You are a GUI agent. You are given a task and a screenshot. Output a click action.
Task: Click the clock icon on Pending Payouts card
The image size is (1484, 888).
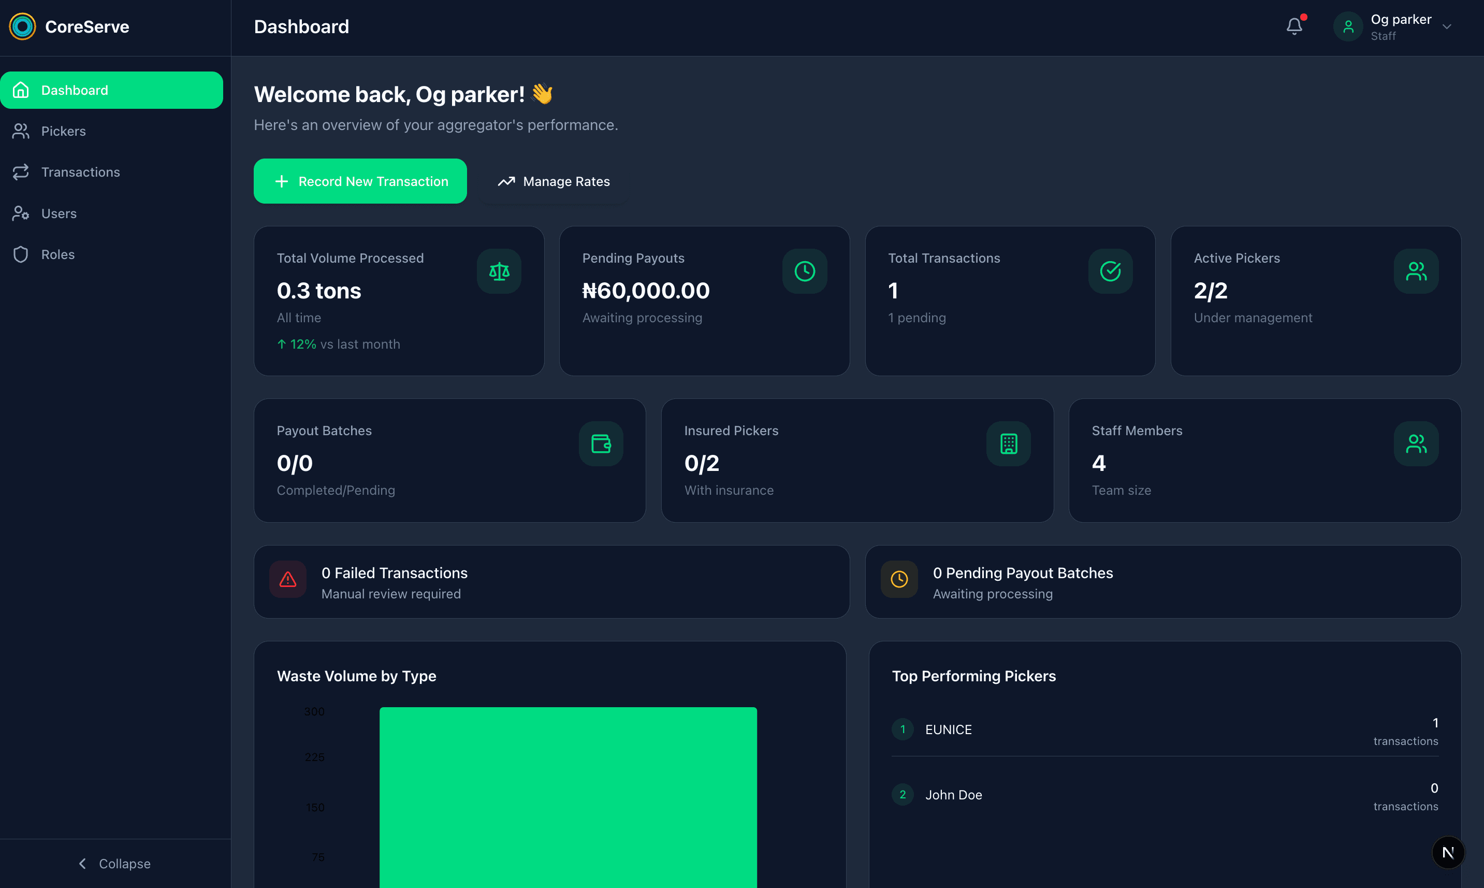click(x=804, y=271)
